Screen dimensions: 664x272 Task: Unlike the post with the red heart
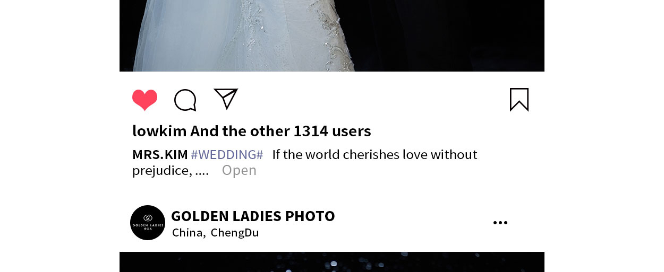tap(144, 100)
